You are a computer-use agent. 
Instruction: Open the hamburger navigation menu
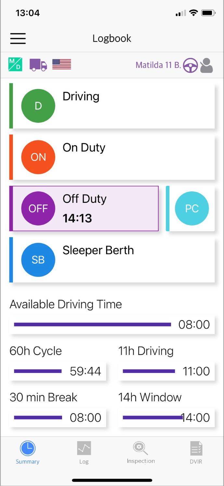coord(18,38)
